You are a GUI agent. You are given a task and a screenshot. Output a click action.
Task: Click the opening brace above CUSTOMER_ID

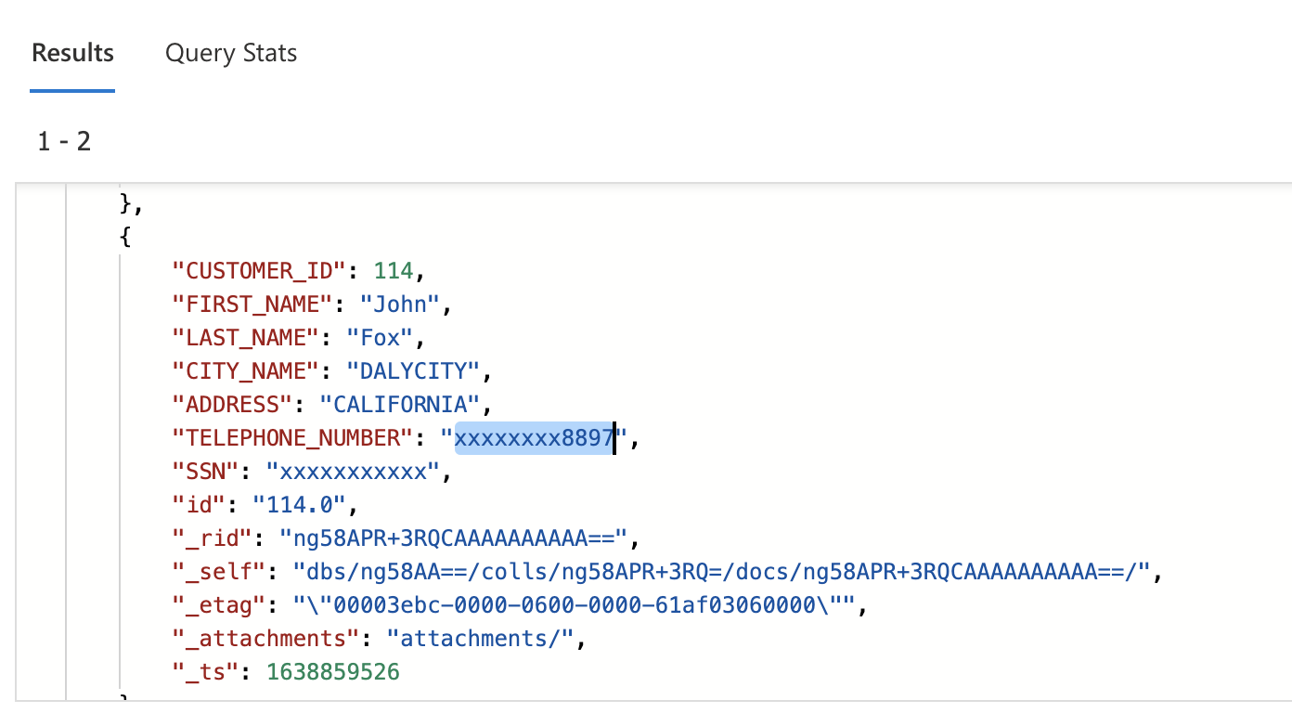[x=125, y=238]
